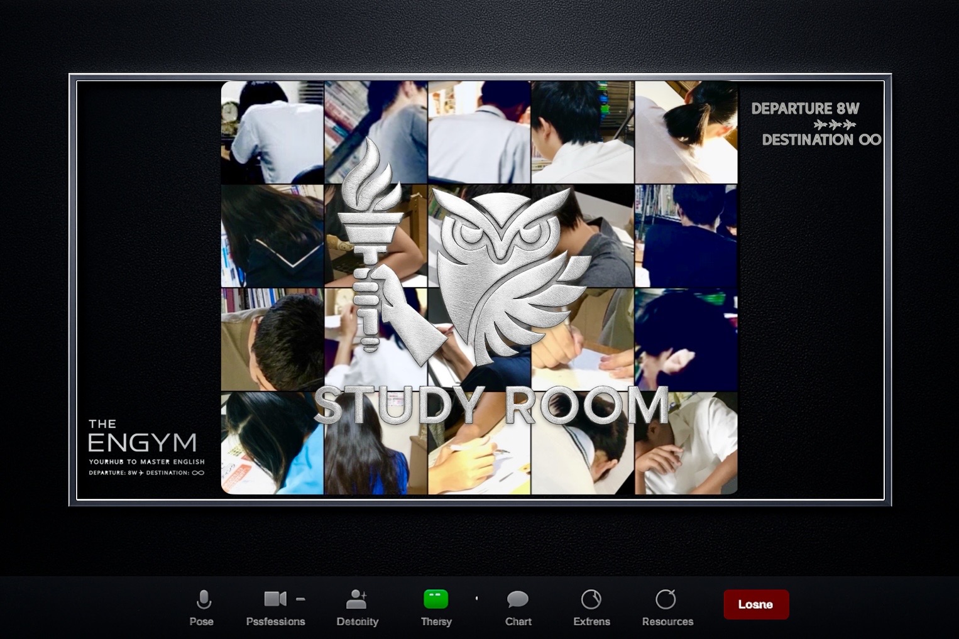Viewport: 959px width, 639px height.
Task: Select the bottom-right tile with white shirt
Action: (x=686, y=444)
